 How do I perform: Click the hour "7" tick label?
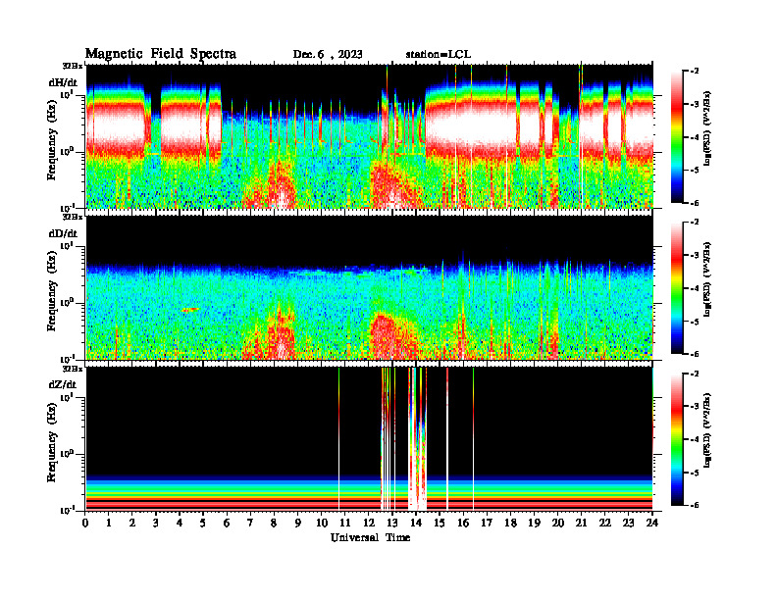pos(250,524)
